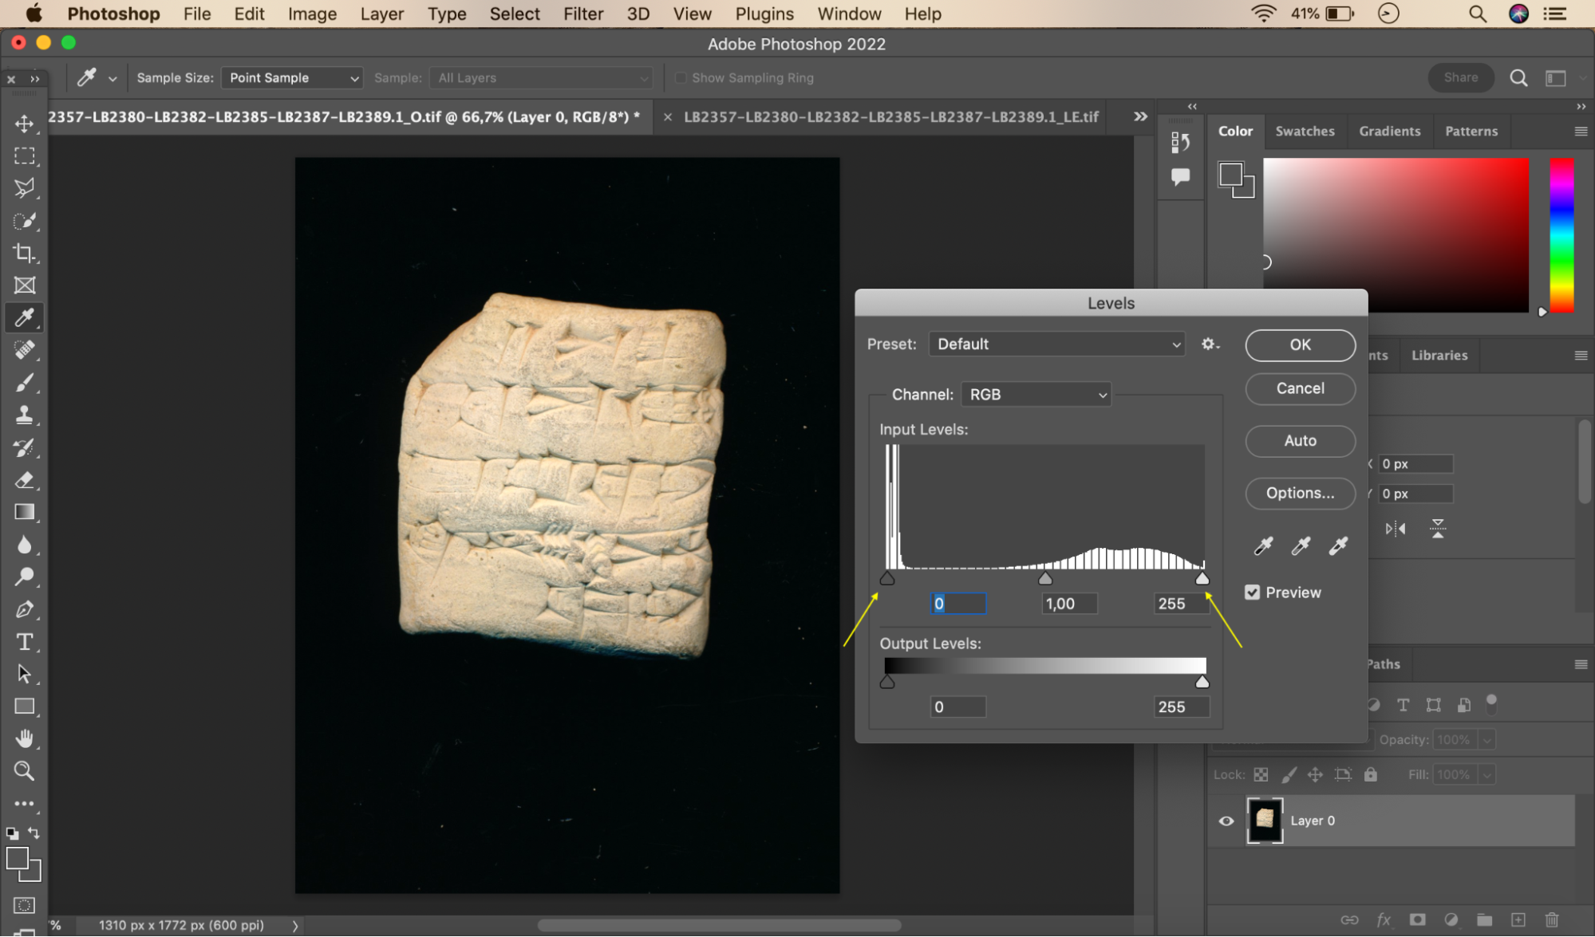Hide Layer 0 using the eye icon

point(1226,821)
